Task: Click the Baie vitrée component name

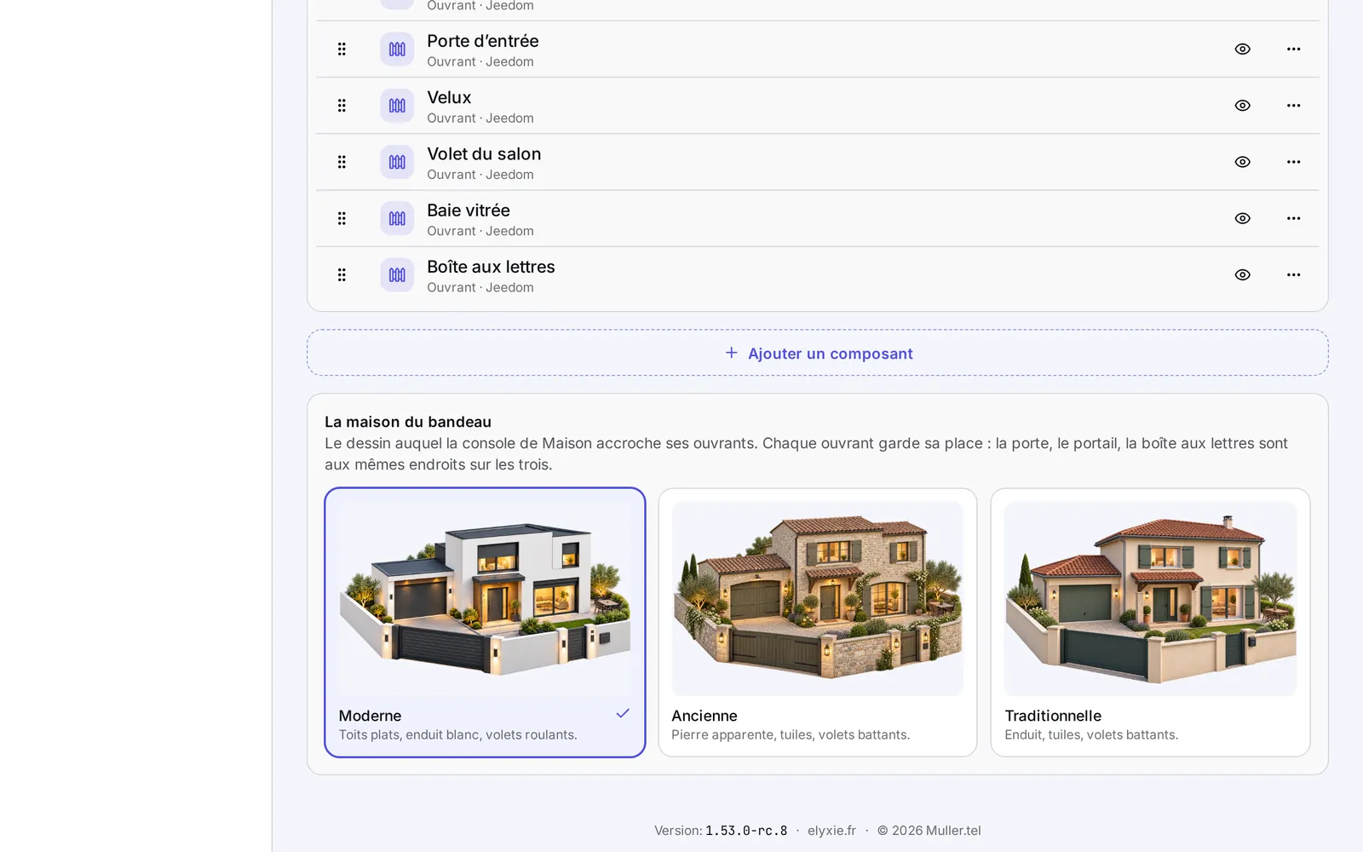Action: click(469, 210)
